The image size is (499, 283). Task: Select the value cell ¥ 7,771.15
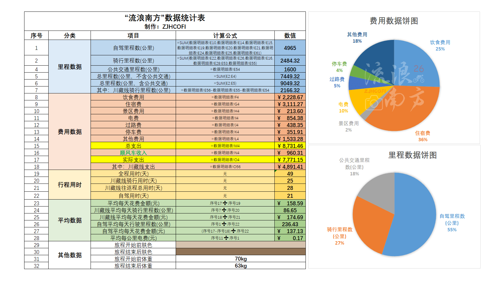(290, 160)
